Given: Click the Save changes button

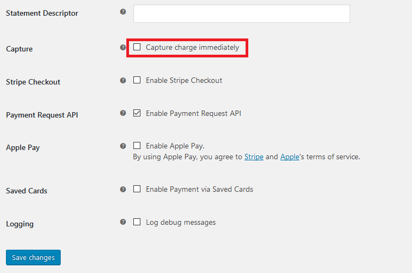Looking at the screenshot, I should point(34,257).
